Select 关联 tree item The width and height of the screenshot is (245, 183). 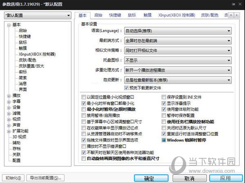pos(16,155)
